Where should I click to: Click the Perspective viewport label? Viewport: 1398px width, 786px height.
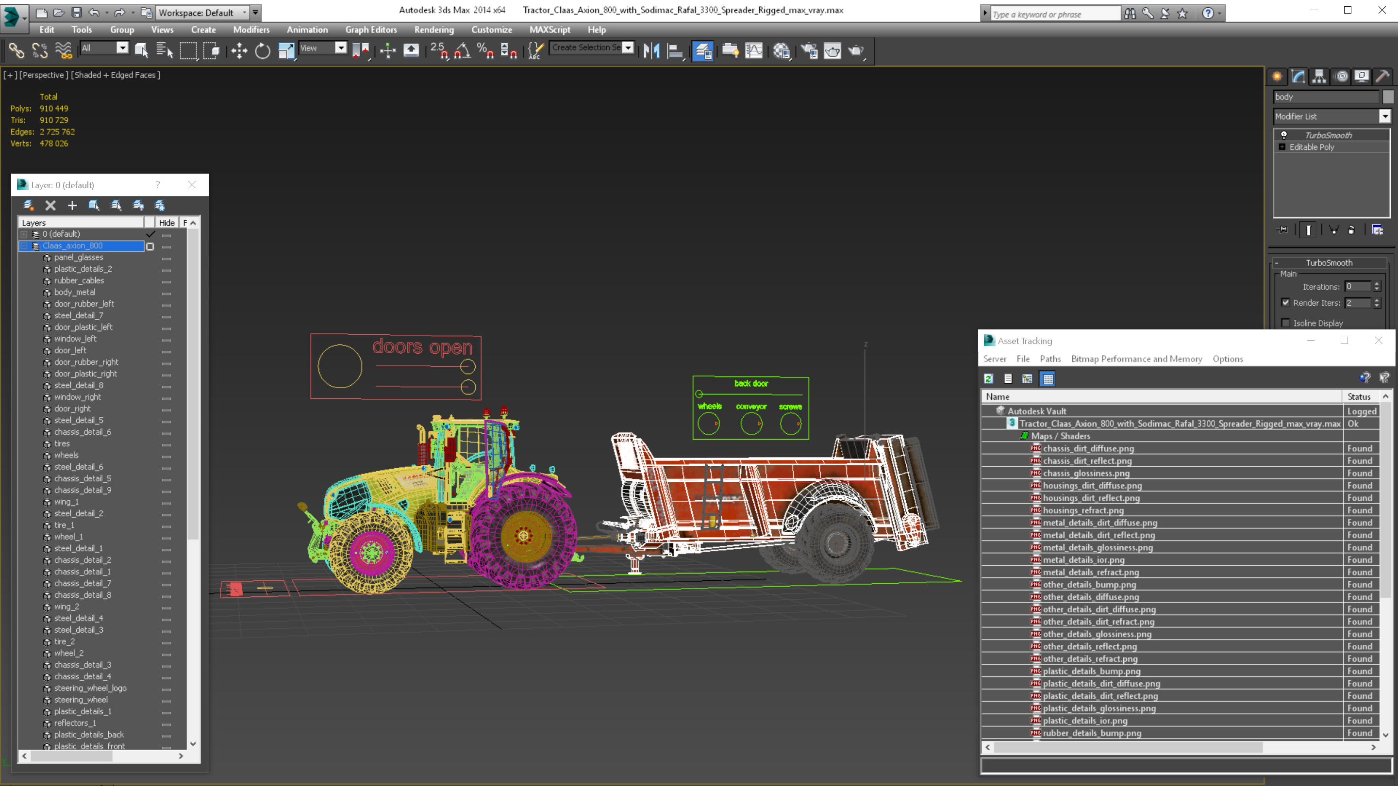pos(43,75)
